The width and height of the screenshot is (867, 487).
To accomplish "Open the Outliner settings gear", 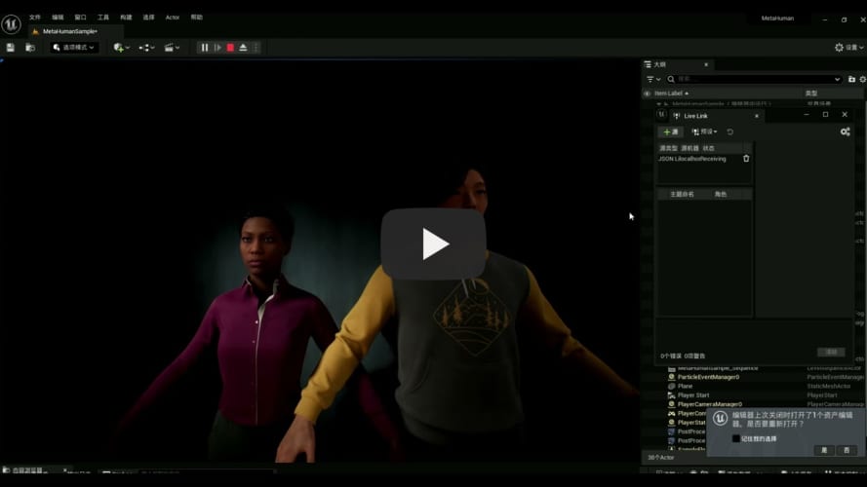I will (x=862, y=79).
